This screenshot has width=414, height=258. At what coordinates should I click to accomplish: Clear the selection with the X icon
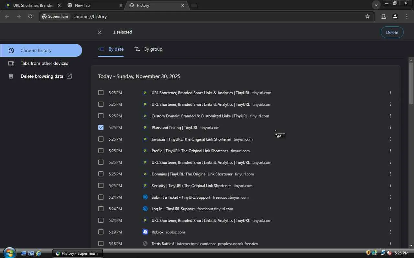pos(100,32)
